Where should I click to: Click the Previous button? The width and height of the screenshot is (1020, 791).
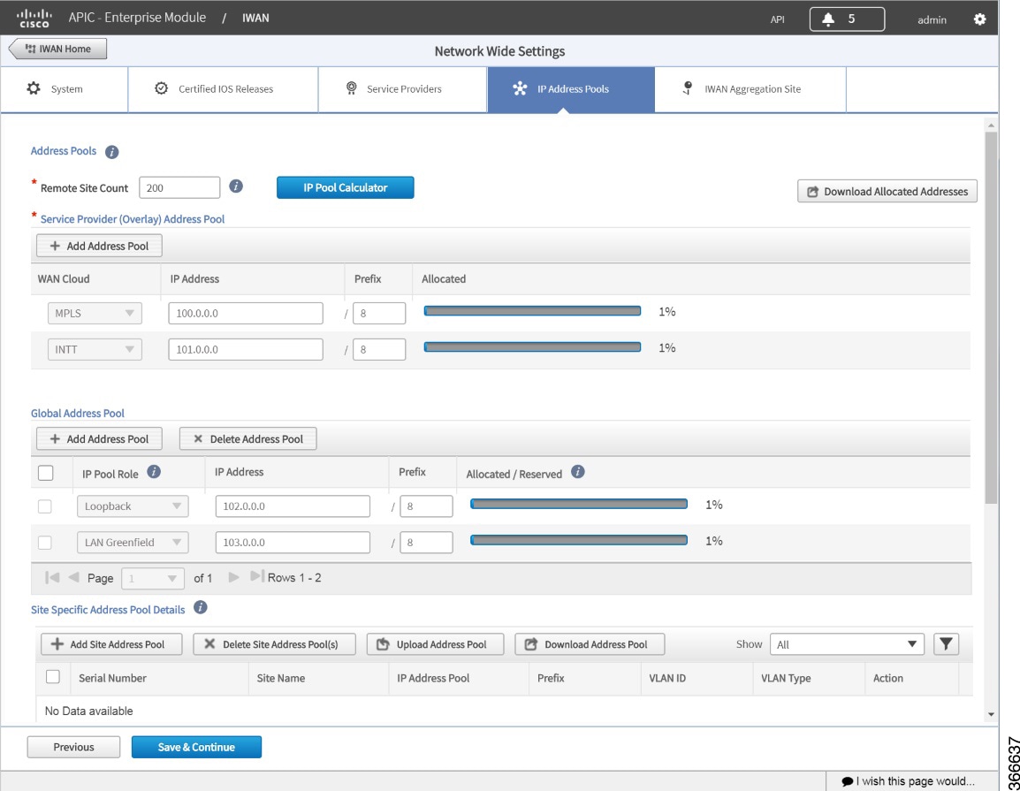(x=73, y=747)
